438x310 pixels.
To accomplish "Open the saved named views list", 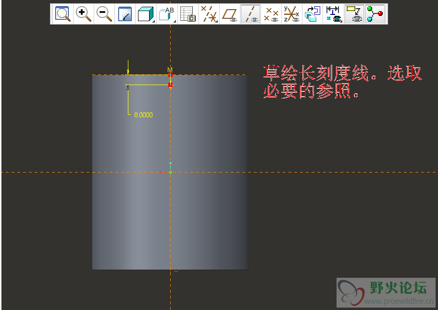I will click(x=167, y=14).
